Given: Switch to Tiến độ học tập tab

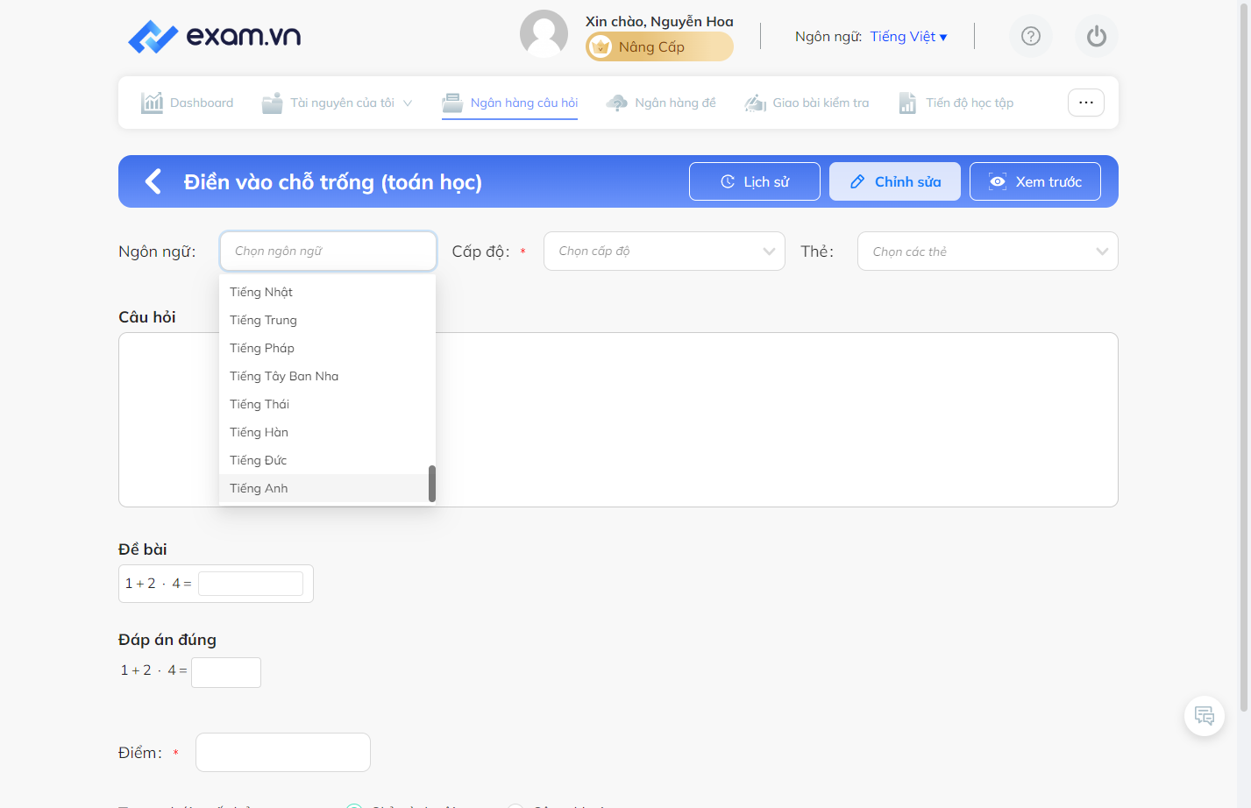Looking at the screenshot, I should (x=956, y=103).
